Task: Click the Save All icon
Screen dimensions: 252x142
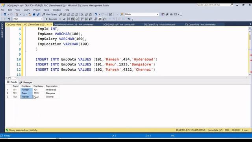Action: coord(38,14)
